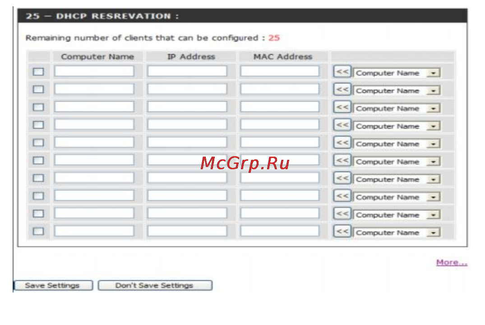Focus the second row's MAC Address field
This screenshot has height=325, width=485.
pyautogui.click(x=280, y=89)
